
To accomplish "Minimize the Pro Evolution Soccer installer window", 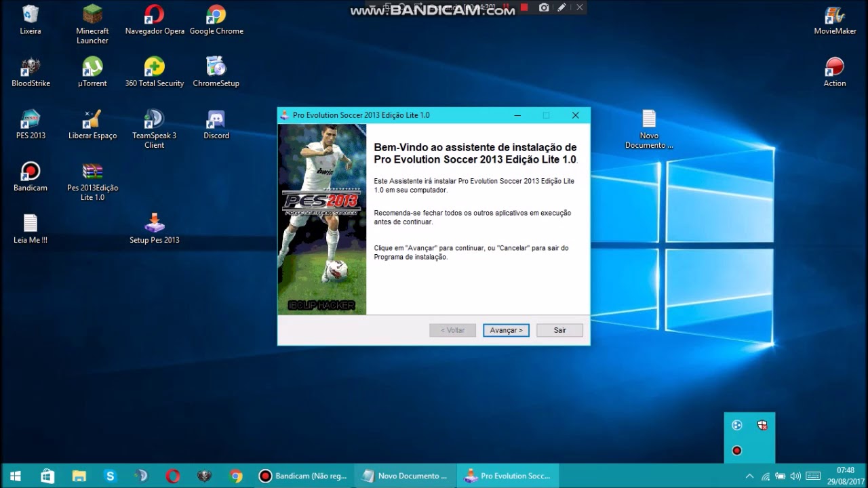I will tap(517, 115).
